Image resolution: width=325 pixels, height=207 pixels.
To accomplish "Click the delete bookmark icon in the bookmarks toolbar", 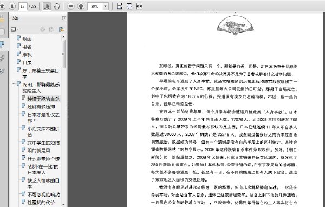I will 42,29.
